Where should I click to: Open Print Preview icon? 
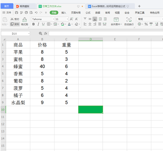[x=31, y=13]
